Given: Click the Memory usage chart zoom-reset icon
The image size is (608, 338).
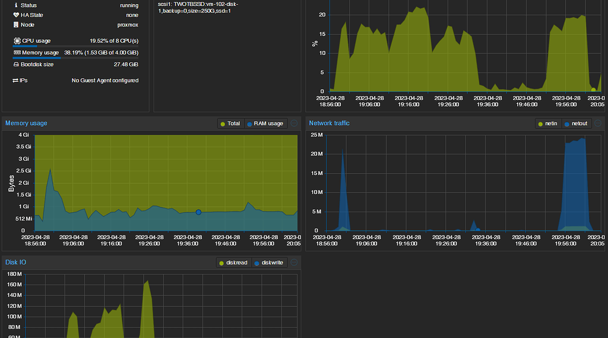Looking at the screenshot, I should tap(294, 123).
